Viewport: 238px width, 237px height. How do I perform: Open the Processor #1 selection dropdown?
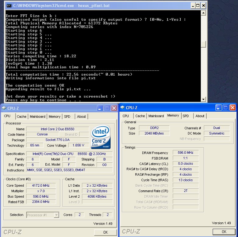pyautogui.click(x=56, y=215)
